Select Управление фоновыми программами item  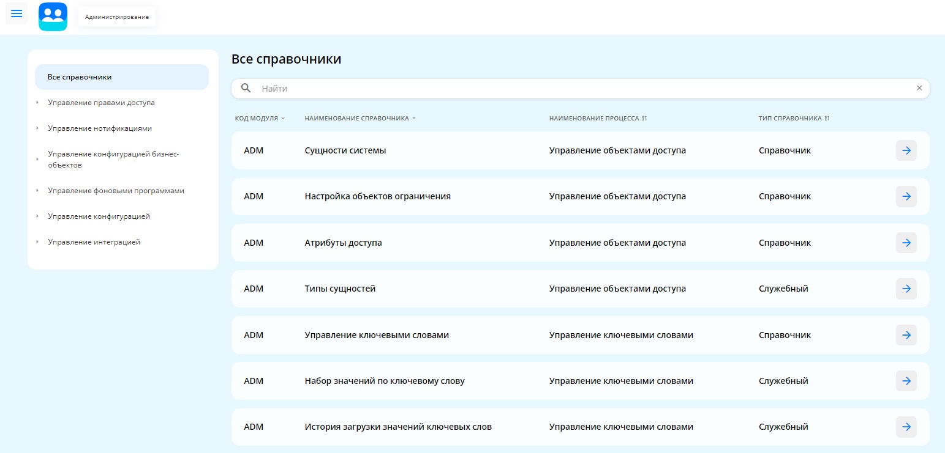tap(116, 191)
